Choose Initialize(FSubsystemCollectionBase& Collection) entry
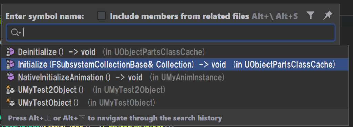 (x=175, y=65)
